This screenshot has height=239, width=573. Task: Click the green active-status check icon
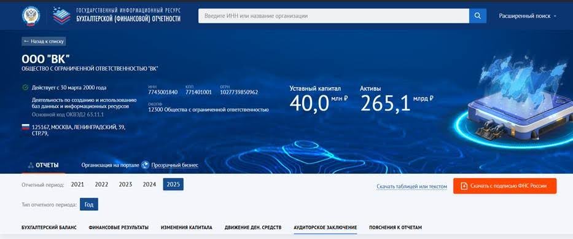[25, 88]
